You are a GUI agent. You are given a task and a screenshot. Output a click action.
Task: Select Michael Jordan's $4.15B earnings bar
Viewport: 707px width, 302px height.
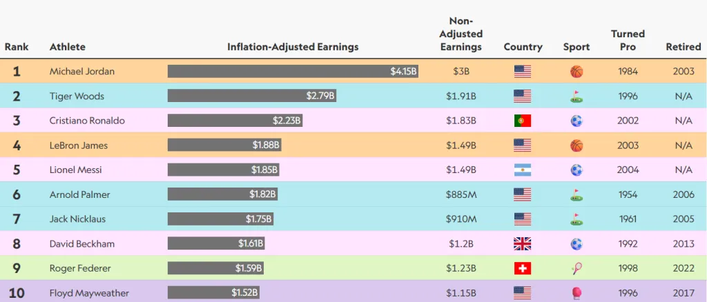(293, 71)
